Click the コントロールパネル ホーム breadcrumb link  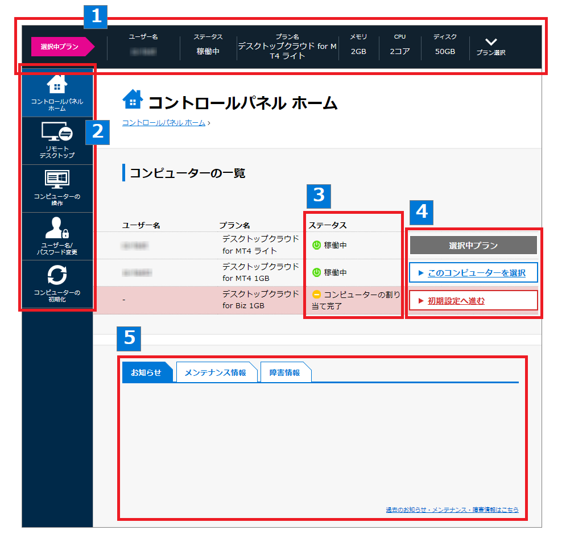[x=163, y=123]
